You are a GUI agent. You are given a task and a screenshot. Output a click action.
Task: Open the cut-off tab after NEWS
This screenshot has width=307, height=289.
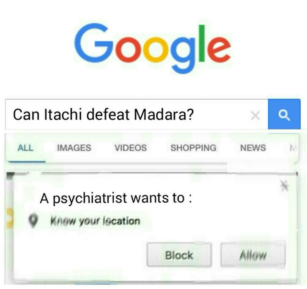point(294,148)
